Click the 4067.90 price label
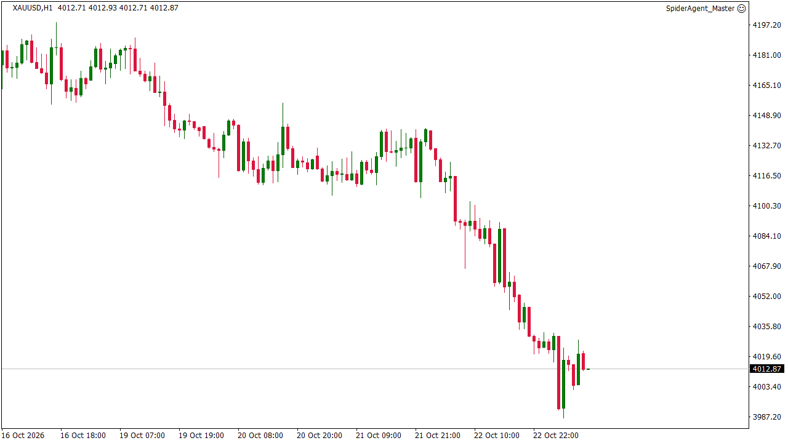788x443 pixels. [x=766, y=266]
